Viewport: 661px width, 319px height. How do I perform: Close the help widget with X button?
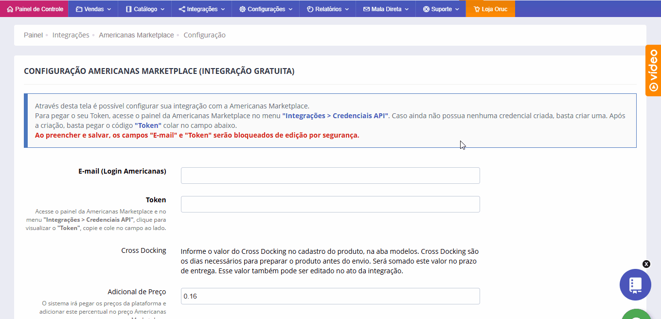pyautogui.click(x=646, y=264)
